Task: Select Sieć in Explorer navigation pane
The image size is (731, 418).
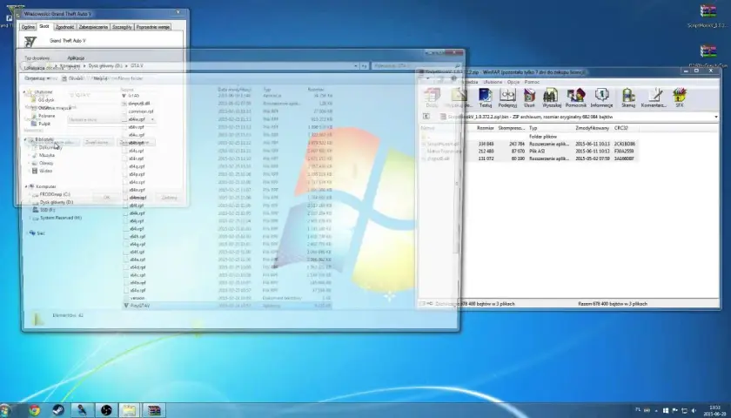Action: pyautogui.click(x=41, y=233)
